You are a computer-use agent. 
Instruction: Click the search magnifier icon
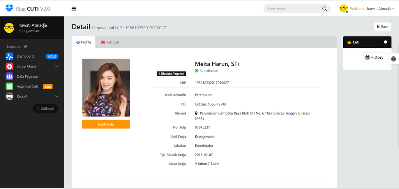[325, 9]
